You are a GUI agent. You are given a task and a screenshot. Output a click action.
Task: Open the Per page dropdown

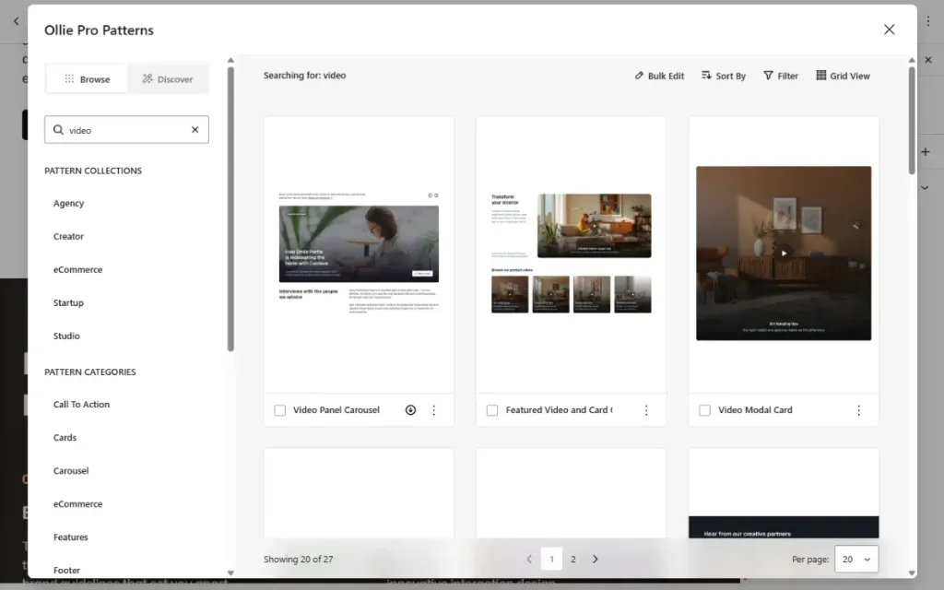coord(856,560)
